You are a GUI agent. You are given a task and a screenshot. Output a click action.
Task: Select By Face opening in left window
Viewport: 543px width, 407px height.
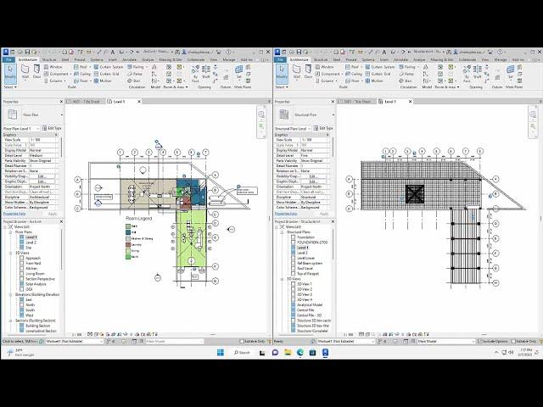[195, 74]
